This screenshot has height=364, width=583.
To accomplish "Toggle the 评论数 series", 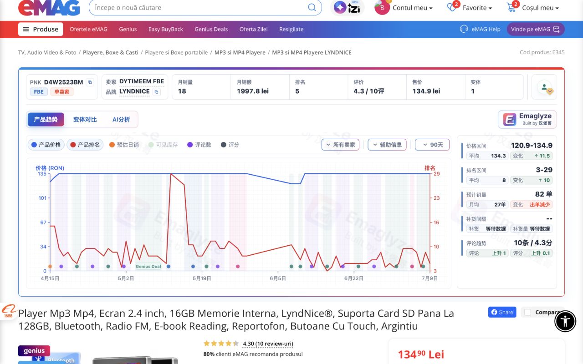I will tap(199, 145).
